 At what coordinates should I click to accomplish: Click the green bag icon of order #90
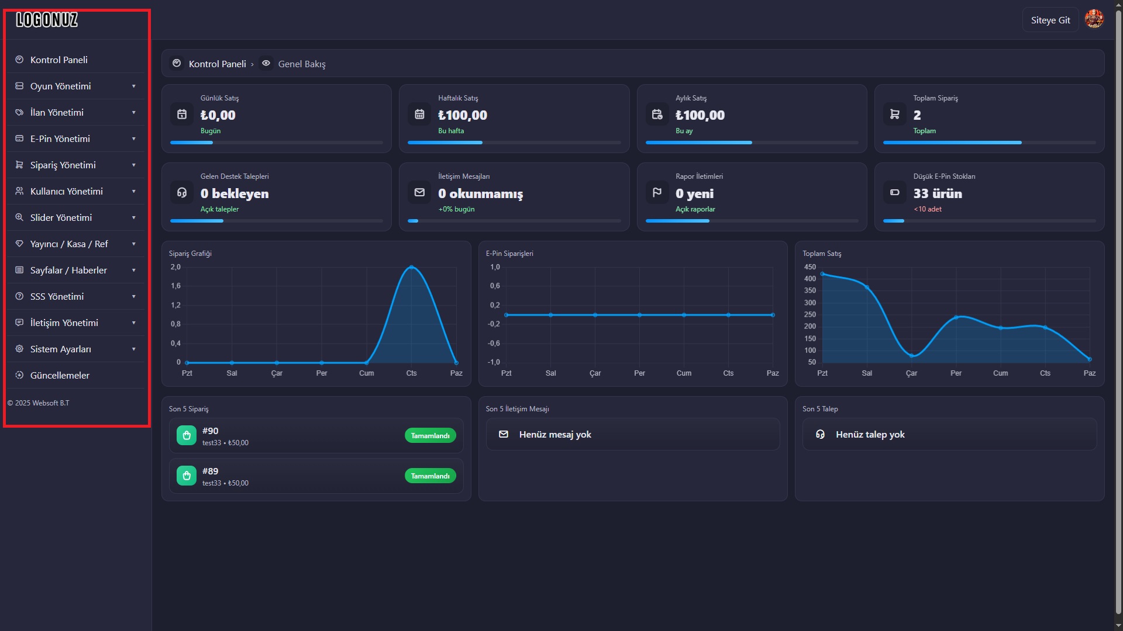pos(187,435)
